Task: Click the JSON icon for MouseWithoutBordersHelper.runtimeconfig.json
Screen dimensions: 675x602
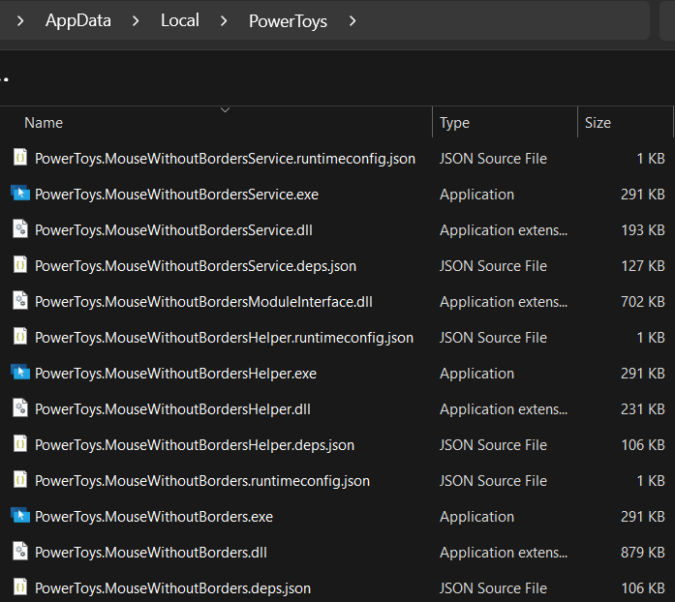Action: pos(20,337)
